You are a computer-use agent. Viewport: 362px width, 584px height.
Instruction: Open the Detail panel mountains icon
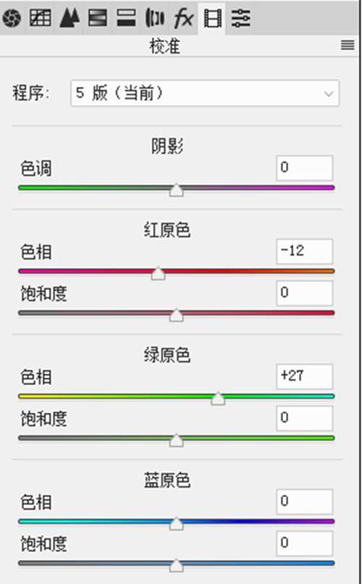pyautogui.click(x=70, y=17)
